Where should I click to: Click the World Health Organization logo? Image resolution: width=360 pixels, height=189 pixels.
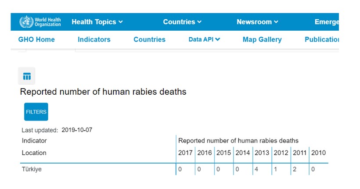pyautogui.click(x=40, y=22)
